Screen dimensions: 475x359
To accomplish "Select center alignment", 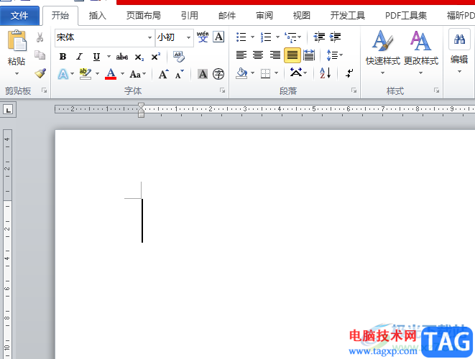I will [x=258, y=55].
